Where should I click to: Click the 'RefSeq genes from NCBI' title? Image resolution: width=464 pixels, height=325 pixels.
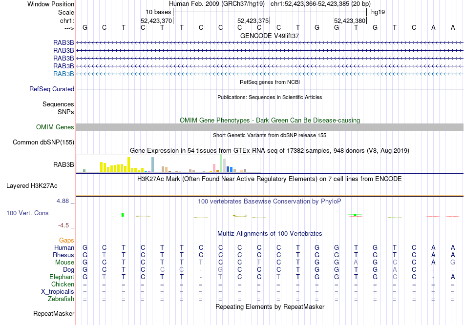click(270, 82)
